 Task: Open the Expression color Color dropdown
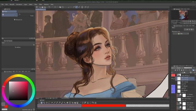click(181, 34)
